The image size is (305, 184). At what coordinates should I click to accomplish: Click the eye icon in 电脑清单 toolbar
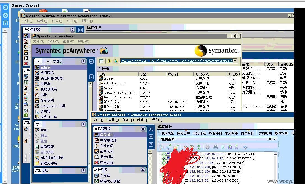click(x=245, y=147)
